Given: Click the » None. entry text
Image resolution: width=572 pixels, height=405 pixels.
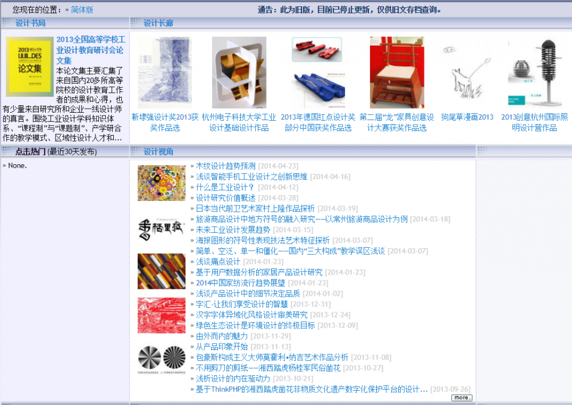Looking at the screenshot, I should [x=15, y=165].
